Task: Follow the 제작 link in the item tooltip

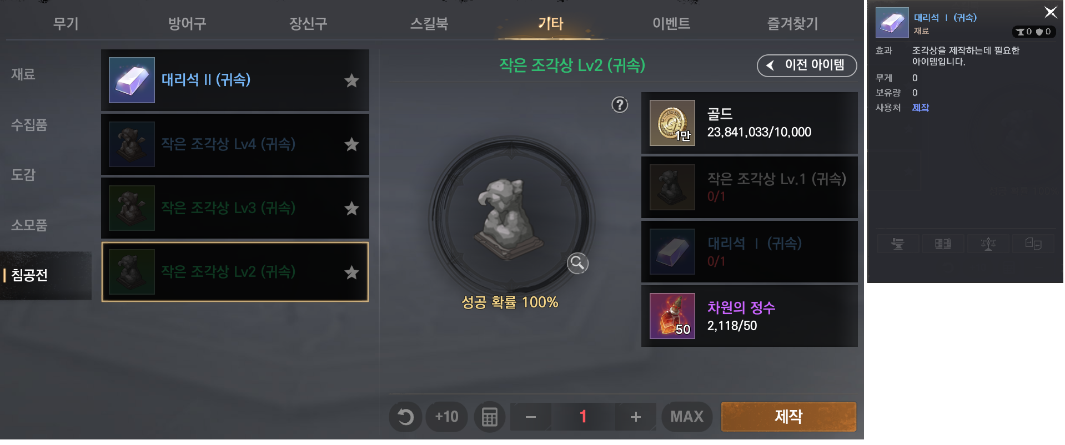Action: [921, 108]
